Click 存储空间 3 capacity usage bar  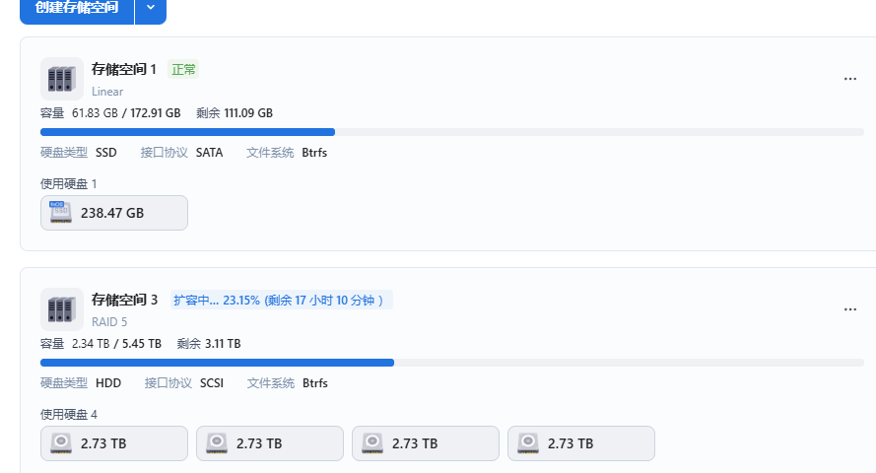(x=452, y=363)
